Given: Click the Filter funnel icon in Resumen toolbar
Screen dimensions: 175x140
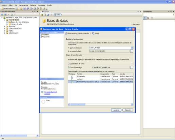Looking at the screenshot, I should (52, 15).
